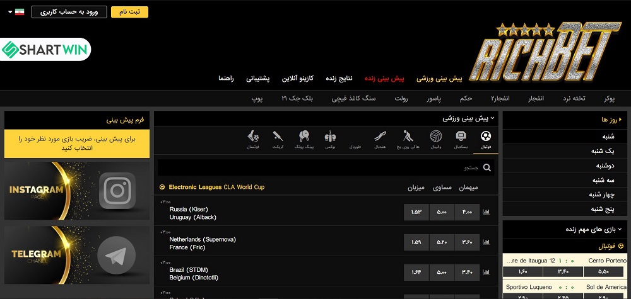This screenshot has height=299, width=631.
Task: Open the بلک جک ۲۱ blackjack tab
Action: coord(297,98)
